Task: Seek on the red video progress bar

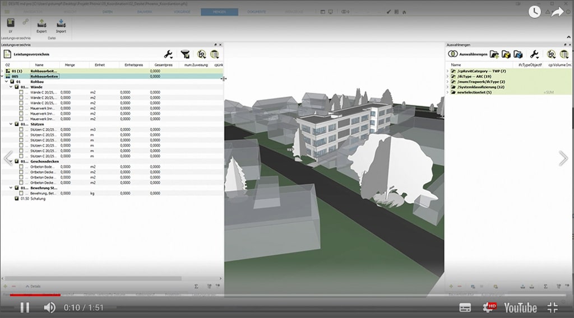Action: [x=112, y=295]
